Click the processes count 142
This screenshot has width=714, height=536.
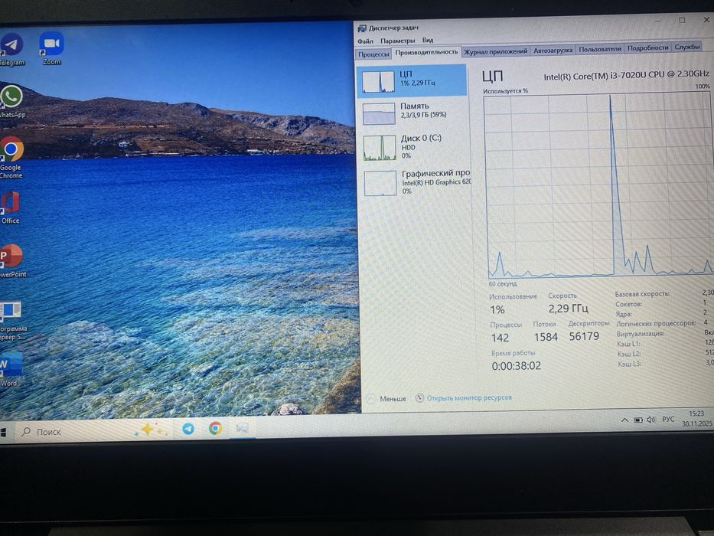[x=500, y=338]
